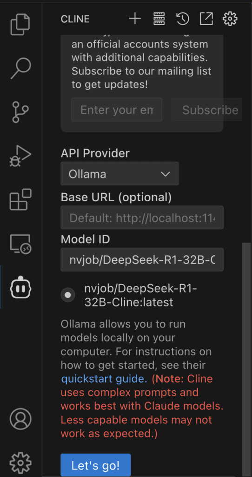This screenshot has height=477, width=252.
Task: Click the Cline panel vertical scrollbar
Action: (245, 359)
